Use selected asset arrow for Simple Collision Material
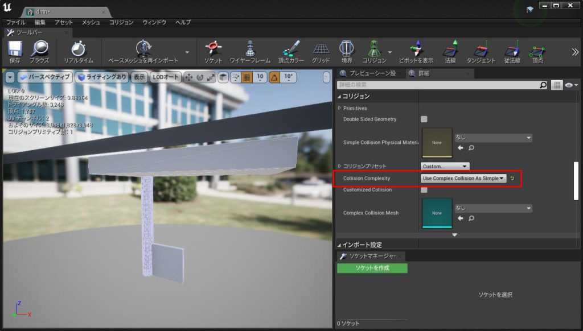This screenshot has height=331, width=583. pyautogui.click(x=460, y=148)
